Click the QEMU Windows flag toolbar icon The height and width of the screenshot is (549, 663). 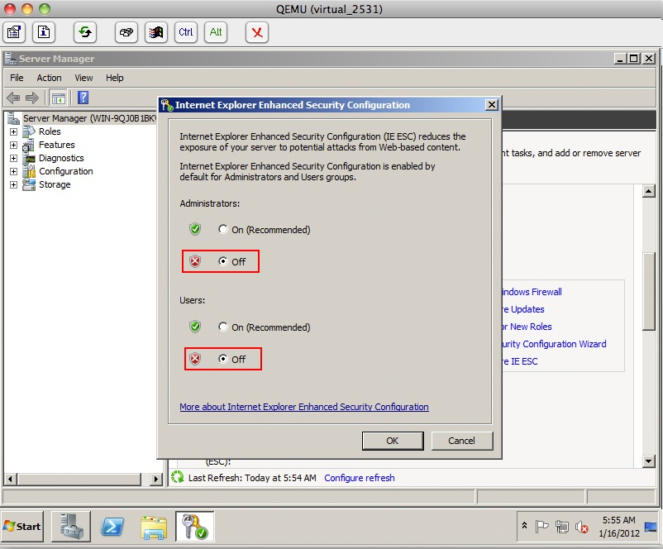point(156,32)
